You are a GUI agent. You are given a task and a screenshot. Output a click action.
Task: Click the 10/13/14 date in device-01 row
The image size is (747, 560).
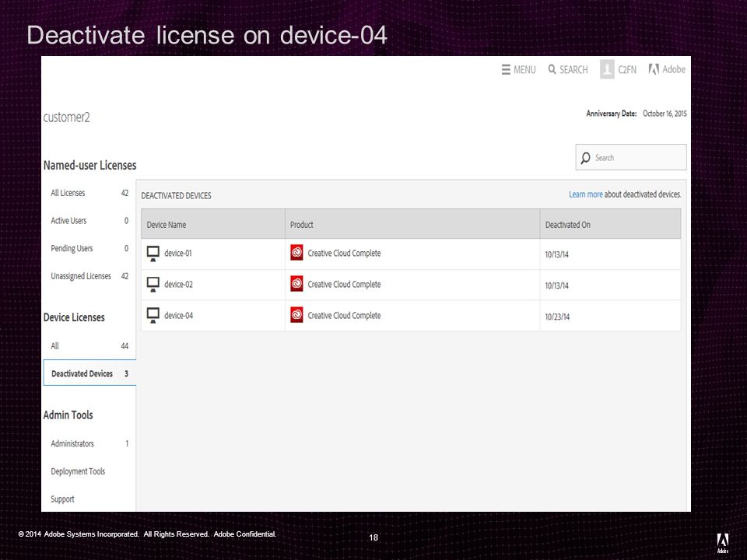556,254
